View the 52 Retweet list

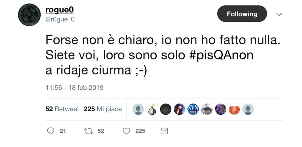(x=62, y=109)
